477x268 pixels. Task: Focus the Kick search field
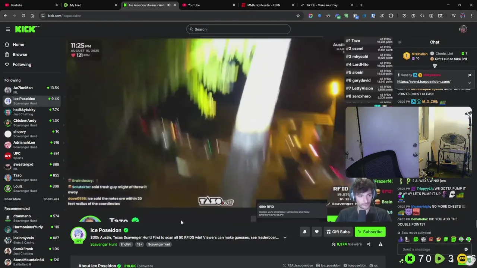(x=238, y=29)
